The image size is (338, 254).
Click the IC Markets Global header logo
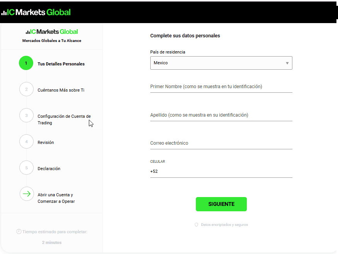pos(36,12)
